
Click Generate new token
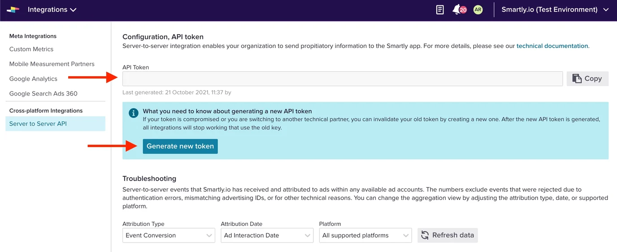coord(180,146)
